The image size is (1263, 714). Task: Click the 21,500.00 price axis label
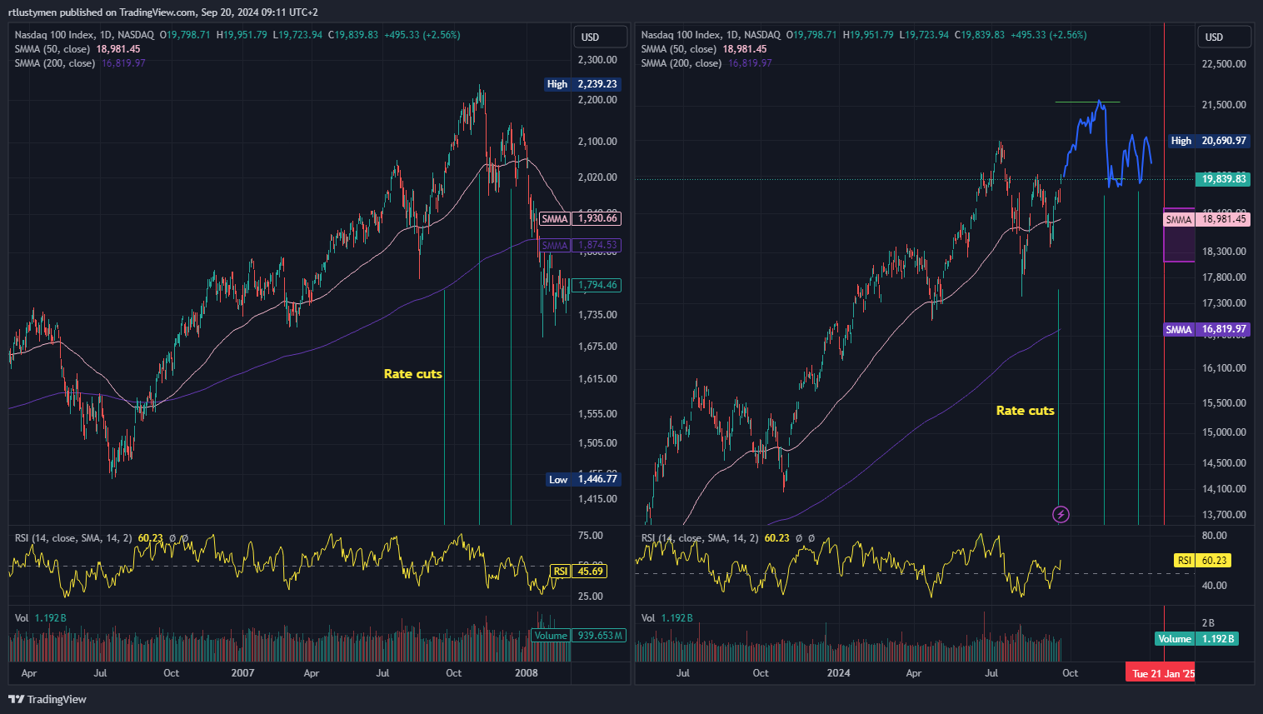tap(1224, 105)
